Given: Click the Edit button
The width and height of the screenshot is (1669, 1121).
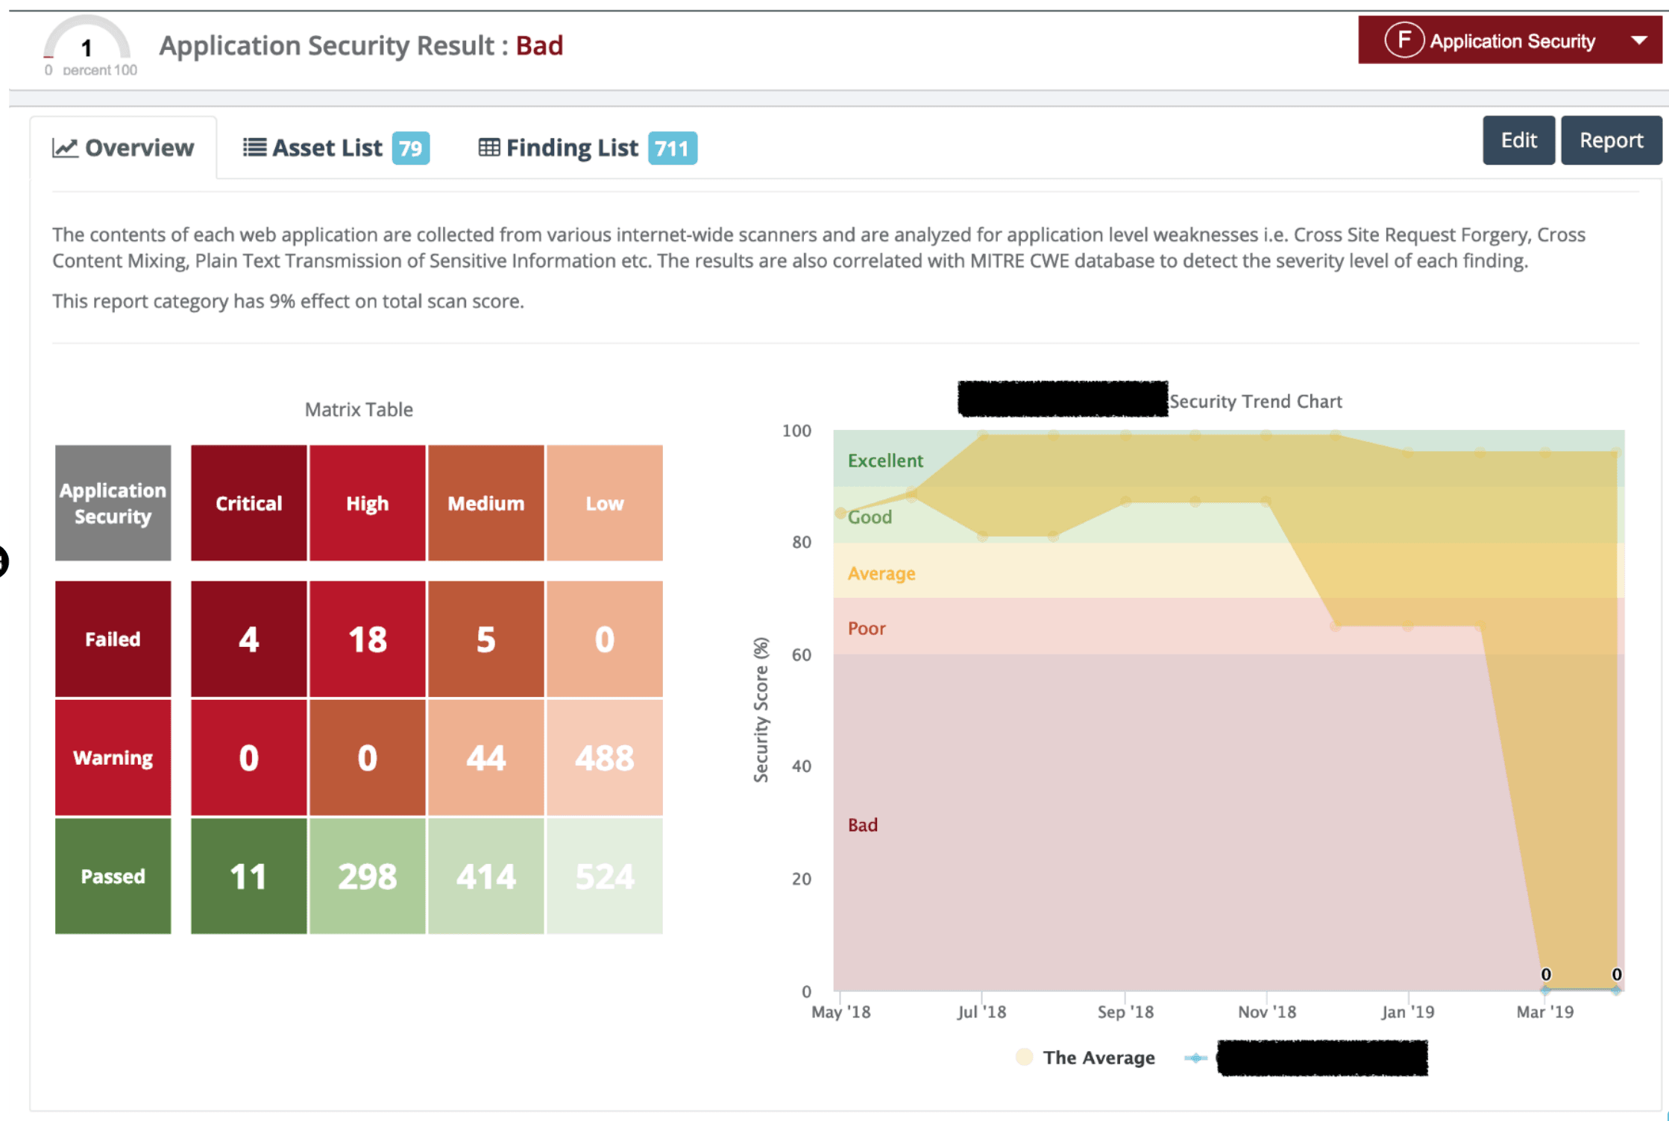Looking at the screenshot, I should (x=1518, y=139).
